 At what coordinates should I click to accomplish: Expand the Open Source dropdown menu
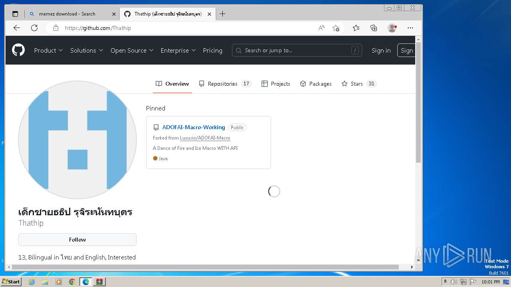pyautogui.click(x=132, y=50)
